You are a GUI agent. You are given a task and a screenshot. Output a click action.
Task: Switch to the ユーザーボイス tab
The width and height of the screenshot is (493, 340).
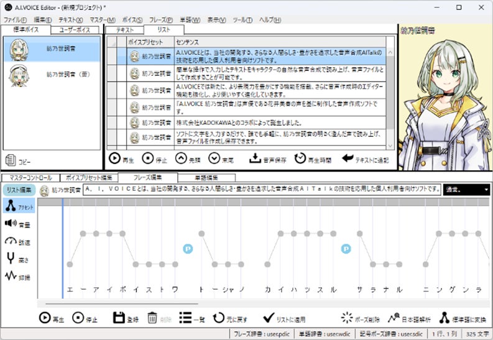[75, 30]
